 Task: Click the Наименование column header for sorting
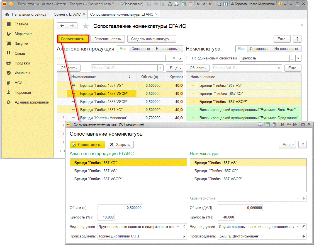pyautogui.click(x=84, y=77)
